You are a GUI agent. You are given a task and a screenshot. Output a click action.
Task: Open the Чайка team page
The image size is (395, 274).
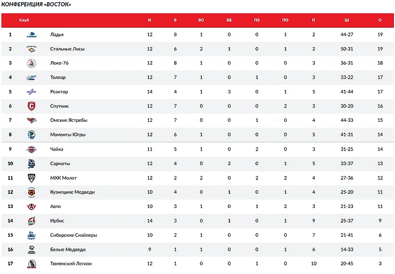coord(56,149)
